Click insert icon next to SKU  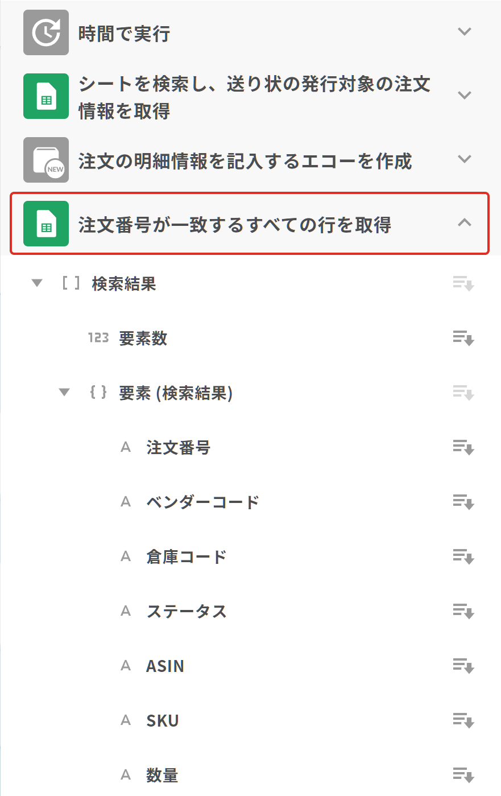(x=463, y=720)
